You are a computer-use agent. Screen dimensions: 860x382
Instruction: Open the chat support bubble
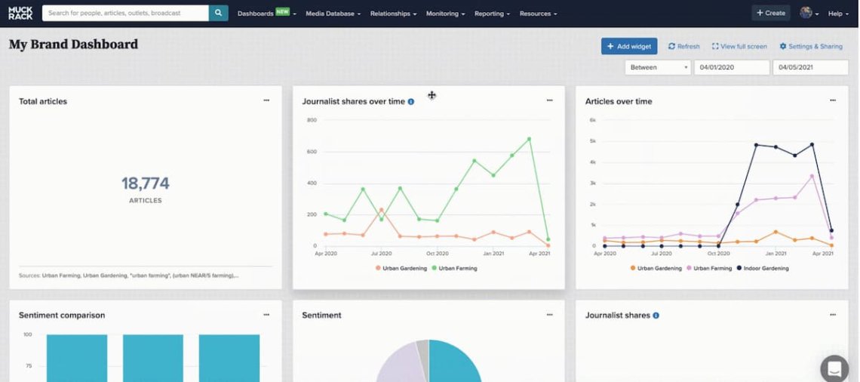point(834,368)
